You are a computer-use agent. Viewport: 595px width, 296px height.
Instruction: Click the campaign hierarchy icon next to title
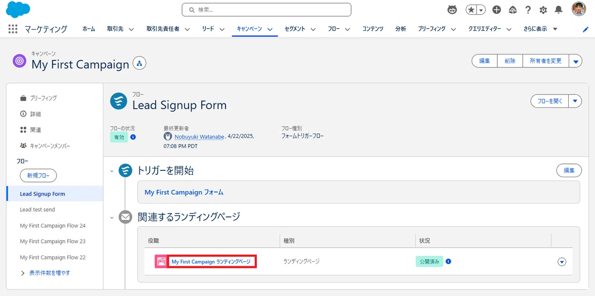pyautogui.click(x=139, y=63)
